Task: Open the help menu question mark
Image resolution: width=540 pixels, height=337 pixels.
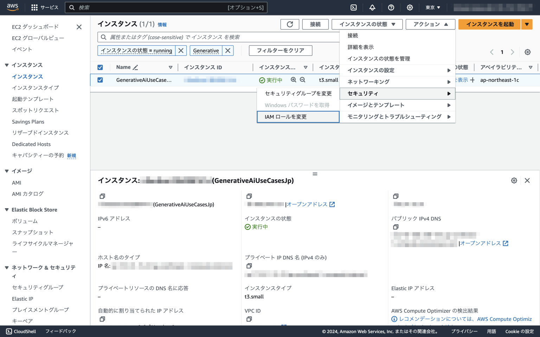Action: coord(391,7)
